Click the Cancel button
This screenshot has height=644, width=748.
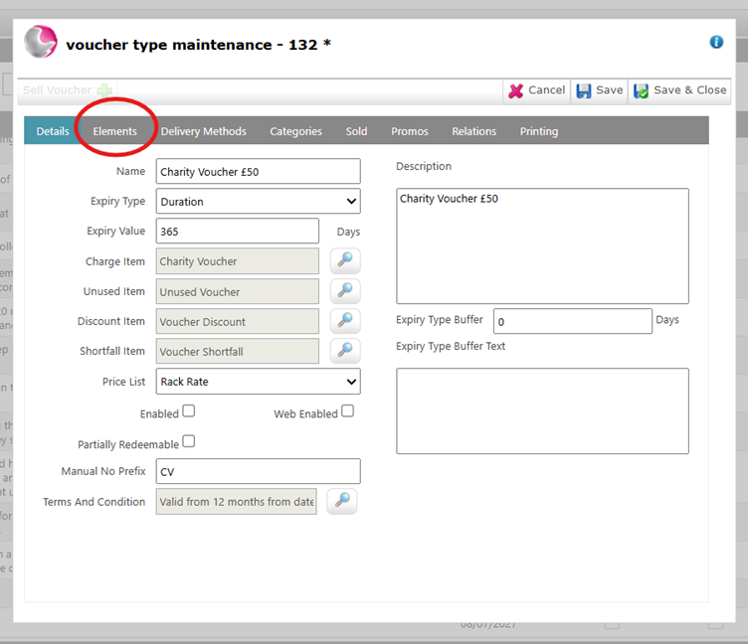pyautogui.click(x=537, y=90)
